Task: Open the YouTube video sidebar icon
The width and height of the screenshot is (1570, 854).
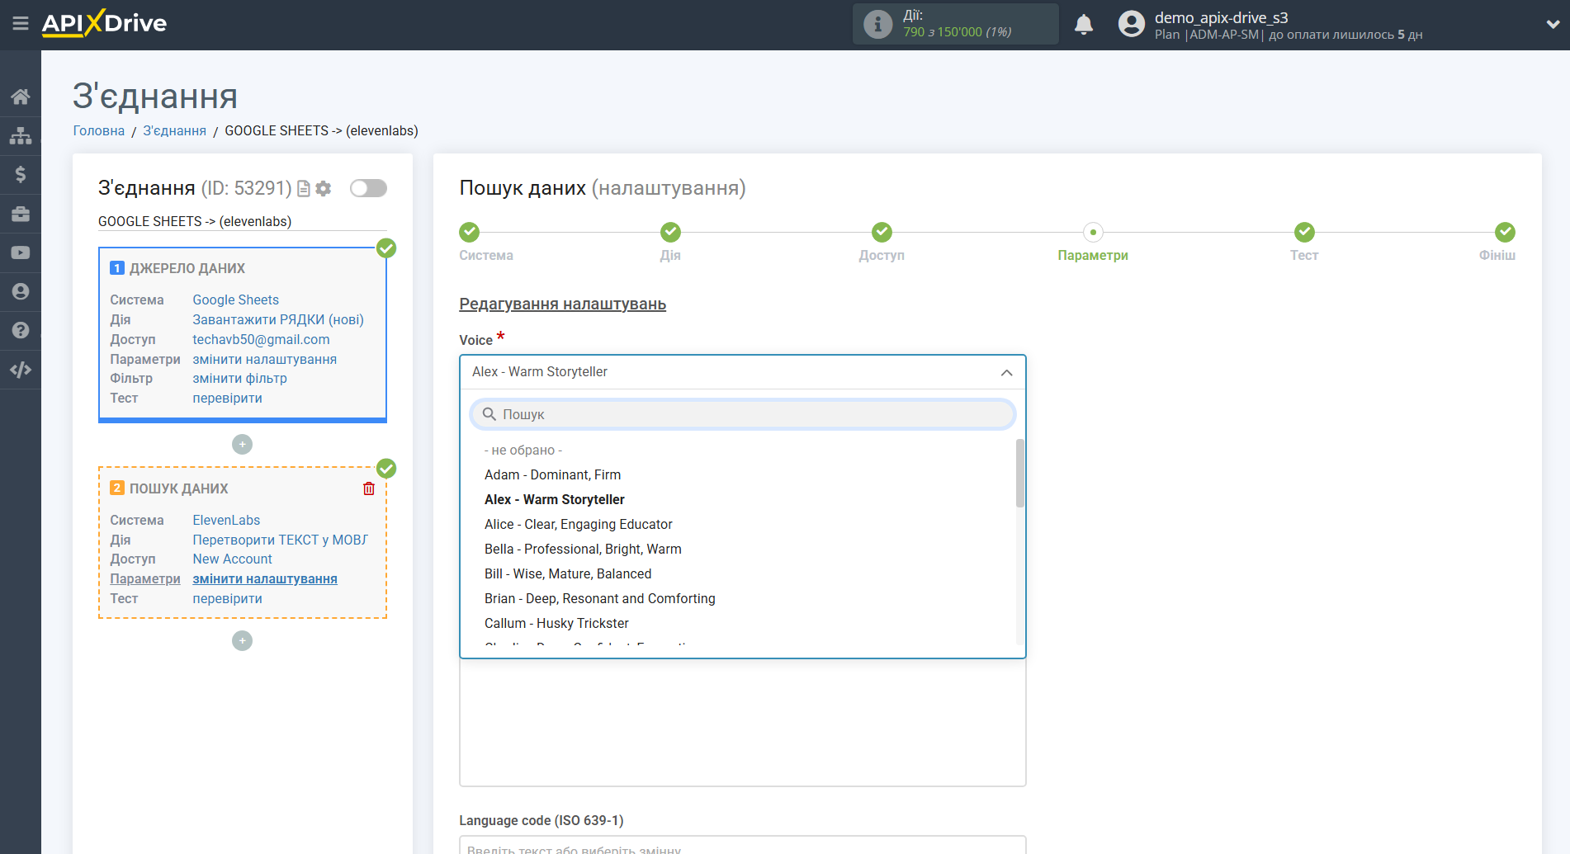Action: pos(20,252)
